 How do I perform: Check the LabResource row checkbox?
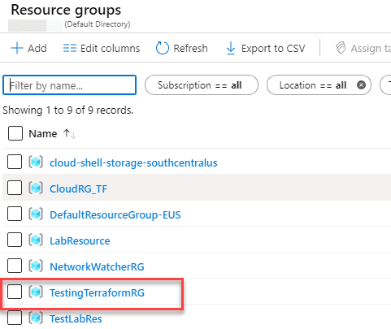pyautogui.click(x=15, y=240)
